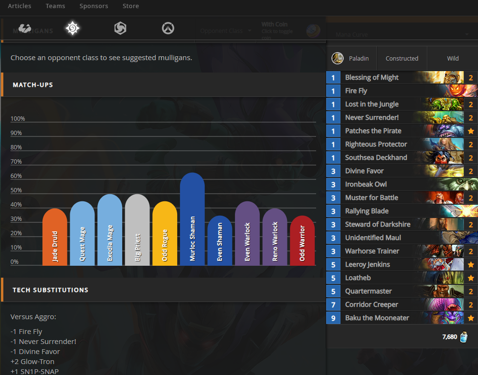The height and width of the screenshot is (375, 478).
Task: Select Unidentified Maul card
Action: (x=402, y=238)
